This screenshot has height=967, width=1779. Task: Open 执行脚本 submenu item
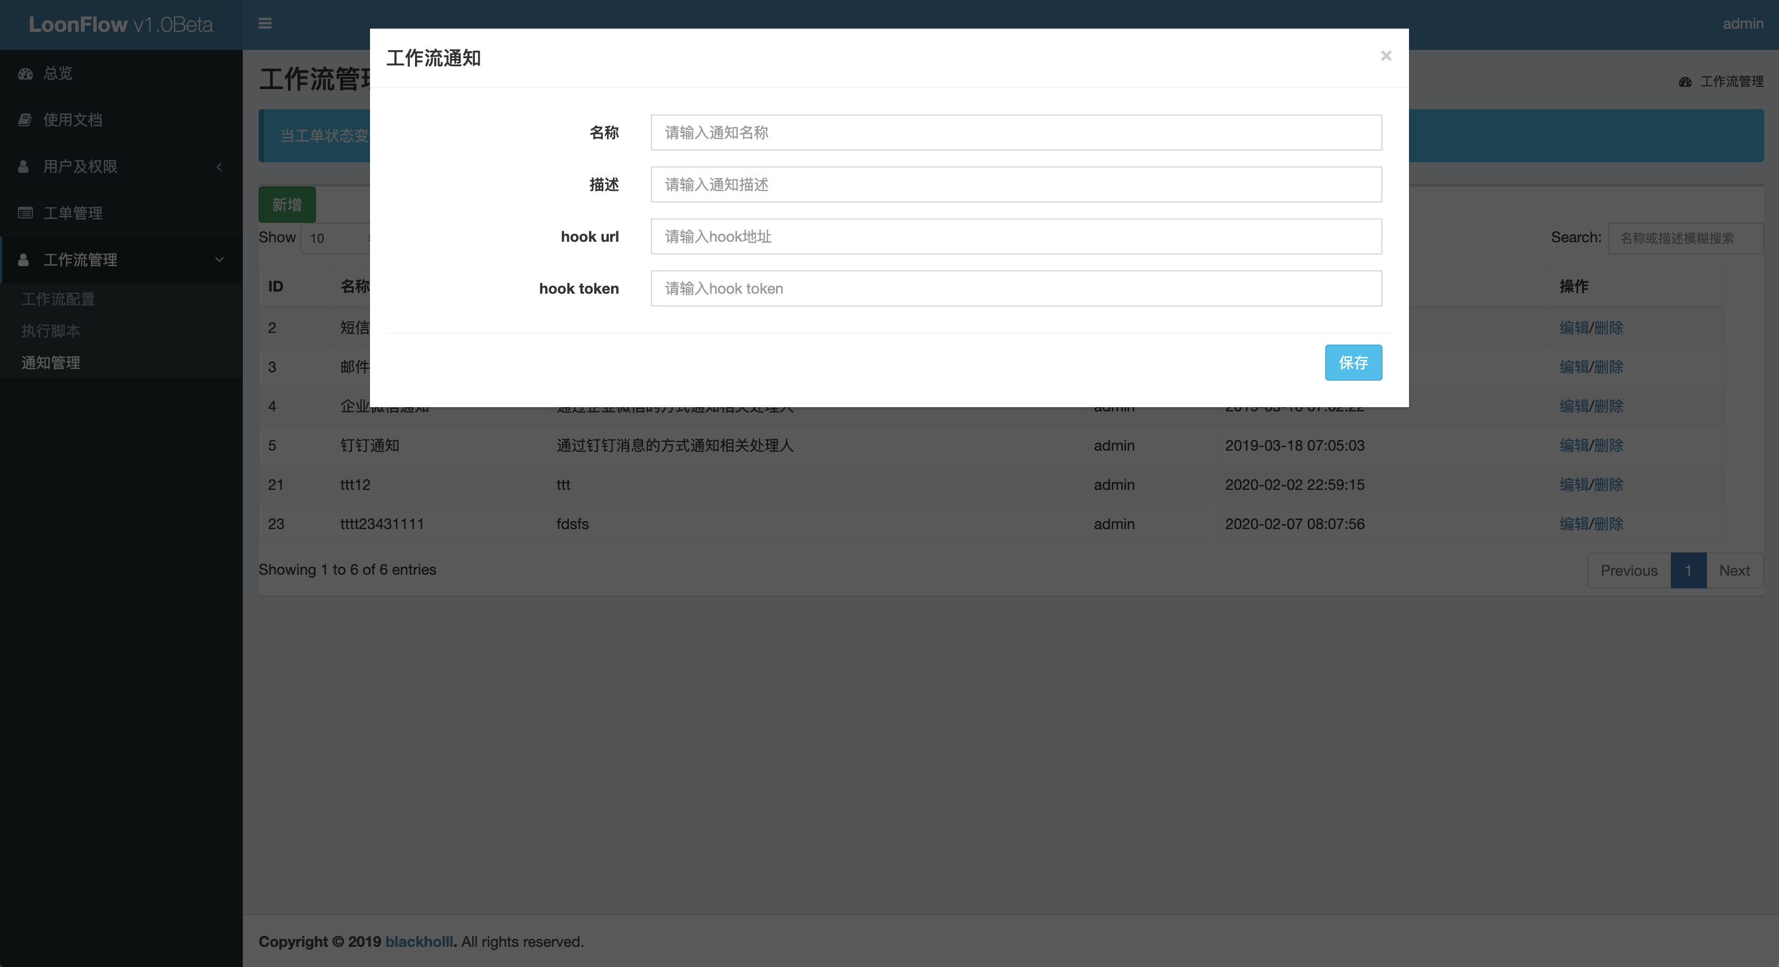click(50, 331)
